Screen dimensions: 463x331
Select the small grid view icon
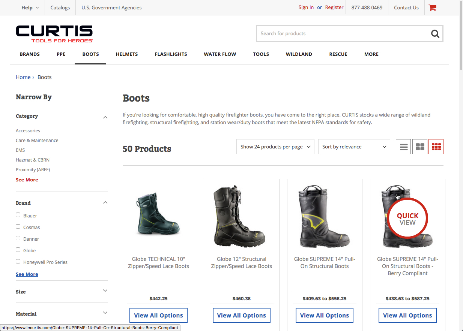436,147
